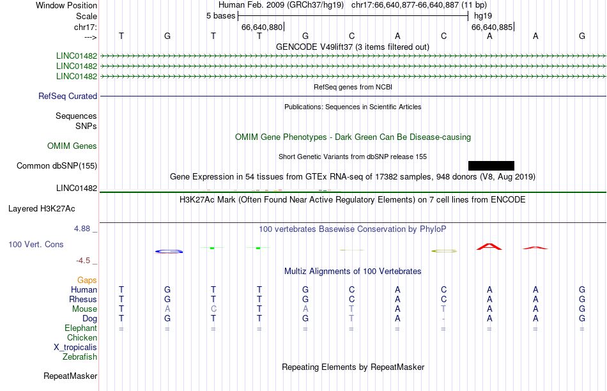The width and height of the screenshot is (607, 391).
Task: Click the hg19 label beside scale bar
Action: (483, 16)
